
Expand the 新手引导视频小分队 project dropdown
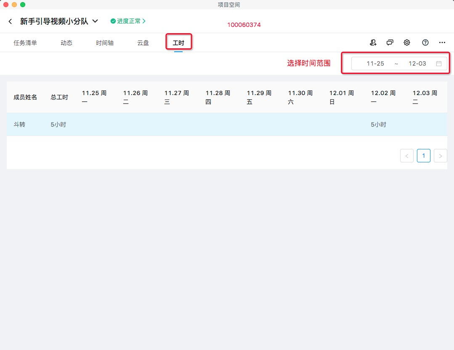pos(95,21)
